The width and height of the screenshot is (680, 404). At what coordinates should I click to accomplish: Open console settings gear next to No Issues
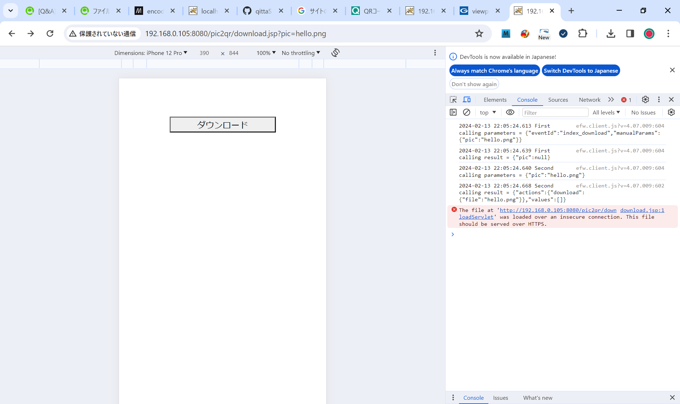point(671,112)
